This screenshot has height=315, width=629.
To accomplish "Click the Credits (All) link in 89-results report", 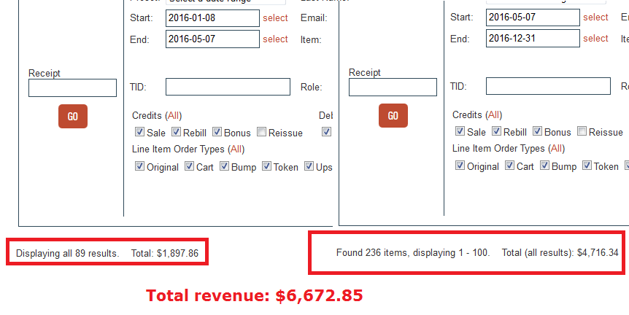I will click(x=174, y=116).
